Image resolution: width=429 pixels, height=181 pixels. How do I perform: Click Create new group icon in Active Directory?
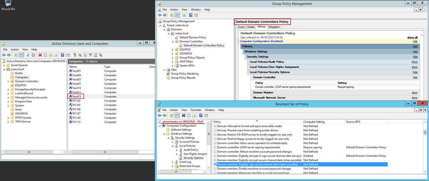(x=80, y=55)
